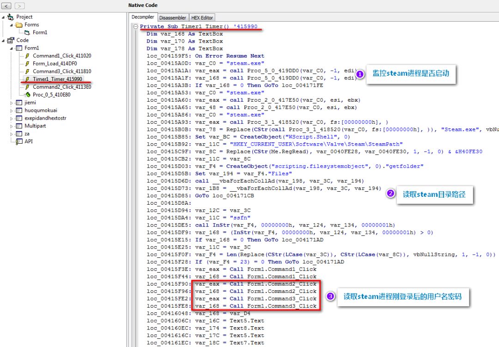
Task: Click the loc_00415F90 Command2_Click call line
Action: point(231,284)
